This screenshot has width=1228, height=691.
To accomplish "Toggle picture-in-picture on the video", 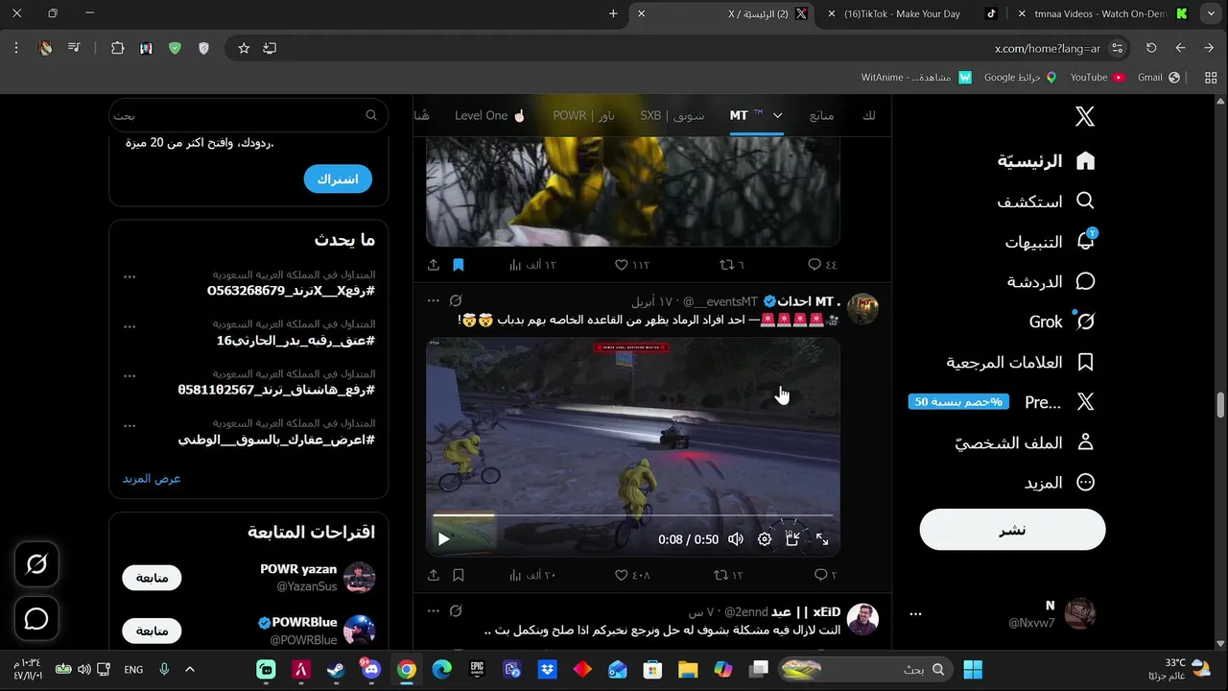I will [x=792, y=539].
